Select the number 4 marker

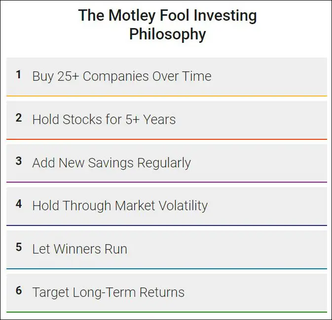click(x=19, y=204)
